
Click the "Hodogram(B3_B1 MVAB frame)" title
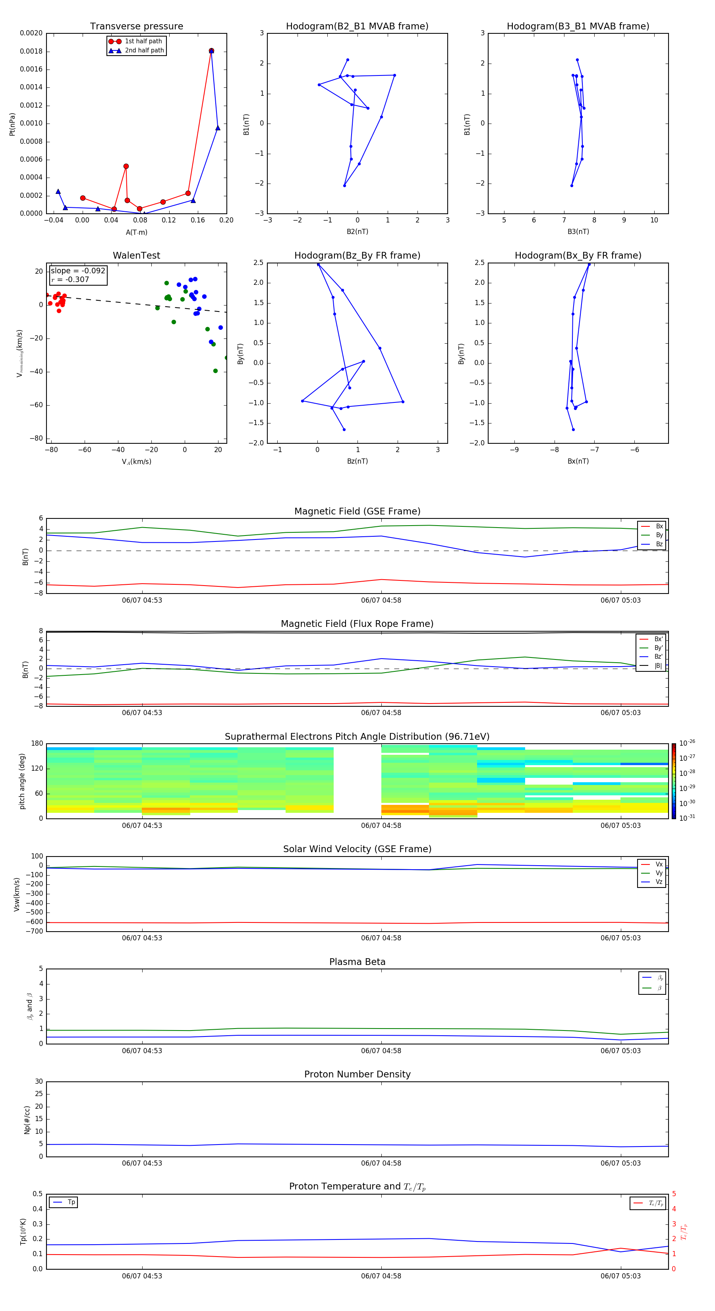click(x=578, y=26)
